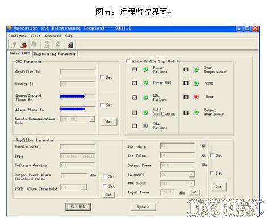Click Get below the PA OnOff Set checkbox
Screen dimensions: 268x223
point(219,187)
